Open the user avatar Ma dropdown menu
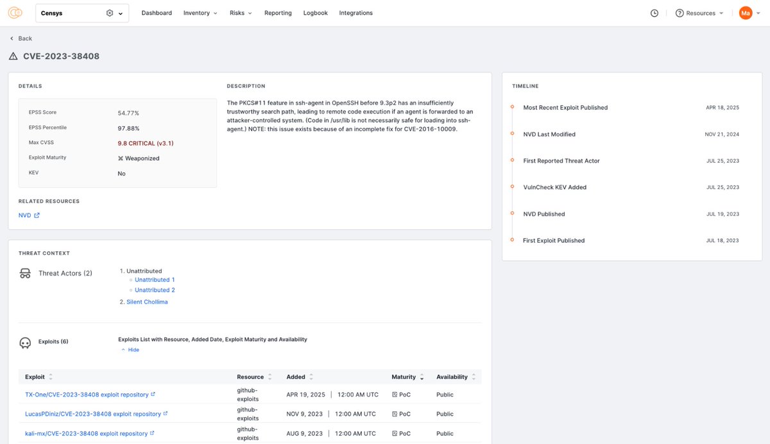Viewport: 770px width, 444px height. [746, 12]
